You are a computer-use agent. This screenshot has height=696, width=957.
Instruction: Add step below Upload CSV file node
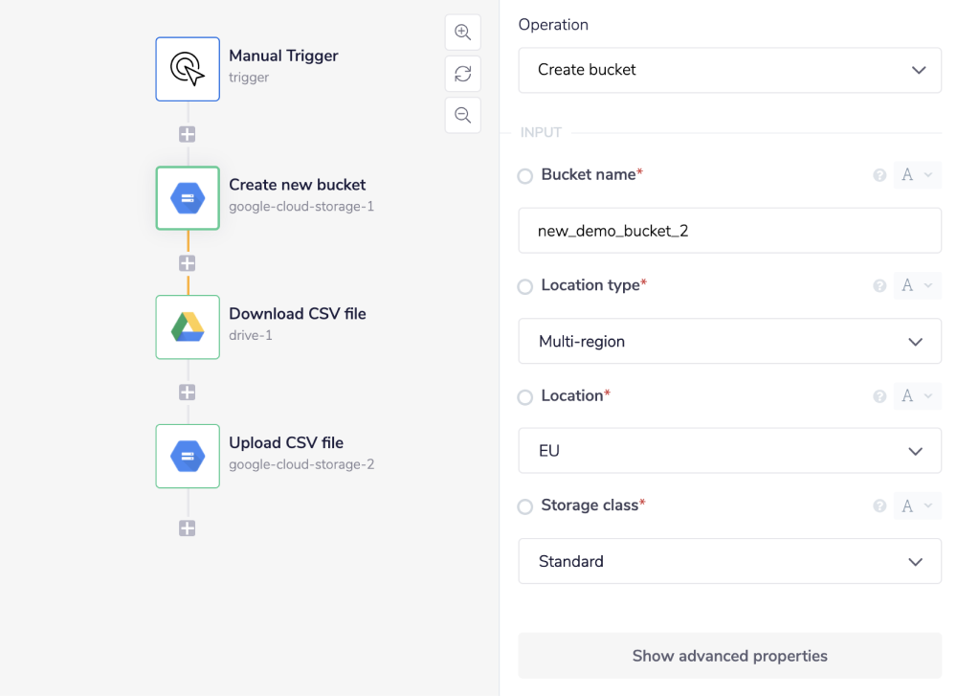[188, 528]
